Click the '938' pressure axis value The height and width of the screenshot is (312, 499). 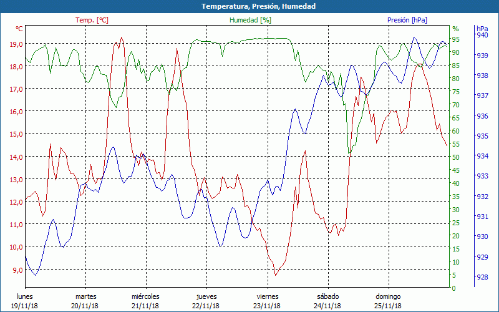coord(482,76)
